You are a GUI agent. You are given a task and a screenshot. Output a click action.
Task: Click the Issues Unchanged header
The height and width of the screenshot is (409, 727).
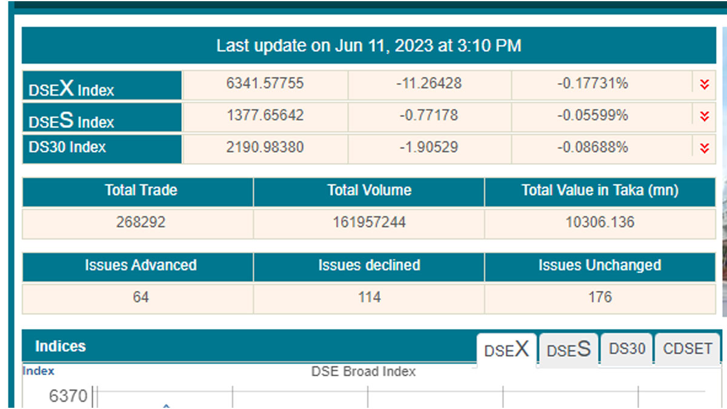pyautogui.click(x=600, y=265)
